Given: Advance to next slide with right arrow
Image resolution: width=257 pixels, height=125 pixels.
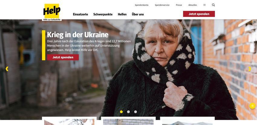Looking at the screenshot, I should click(250, 69).
